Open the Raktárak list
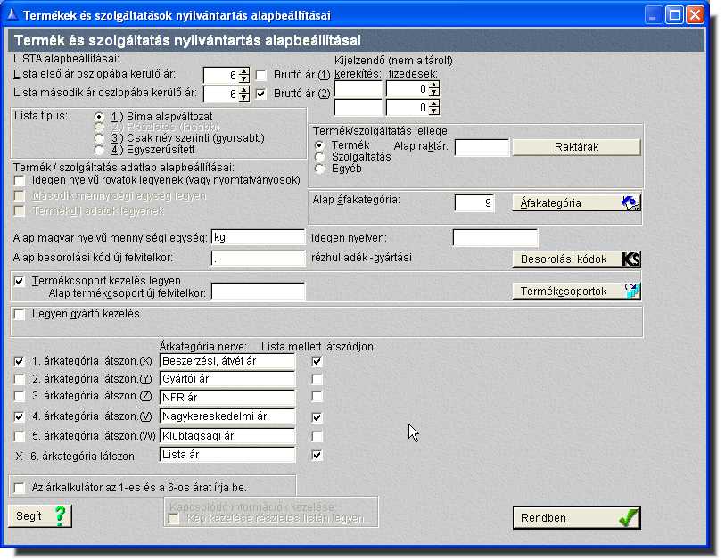The width and height of the screenshot is (725, 560). tap(576, 146)
